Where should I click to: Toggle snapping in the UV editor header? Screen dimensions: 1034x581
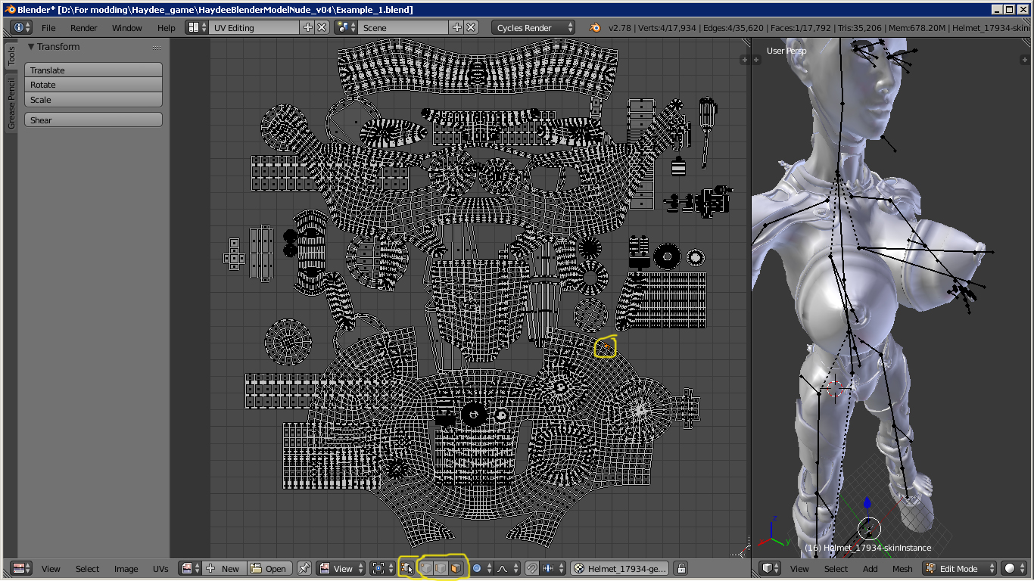pyautogui.click(x=531, y=568)
